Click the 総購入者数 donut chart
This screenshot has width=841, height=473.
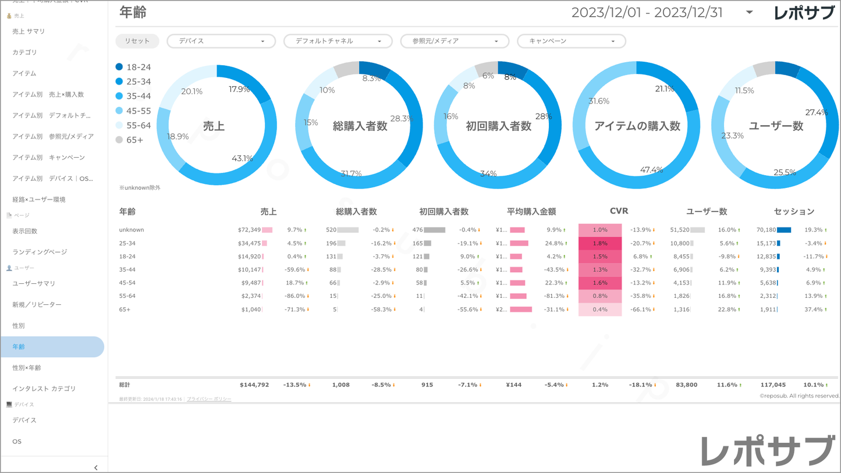(x=360, y=126)
